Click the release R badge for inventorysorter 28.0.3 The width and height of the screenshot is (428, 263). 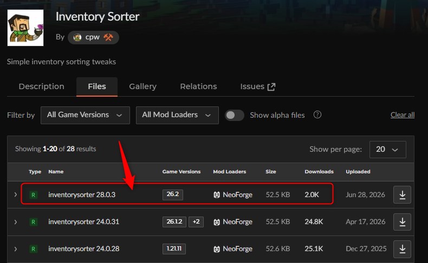(x=33, y=195)
